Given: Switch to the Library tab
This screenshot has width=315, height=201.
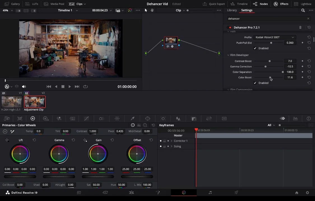Looking at the screenshot, I should pos(232,10).
